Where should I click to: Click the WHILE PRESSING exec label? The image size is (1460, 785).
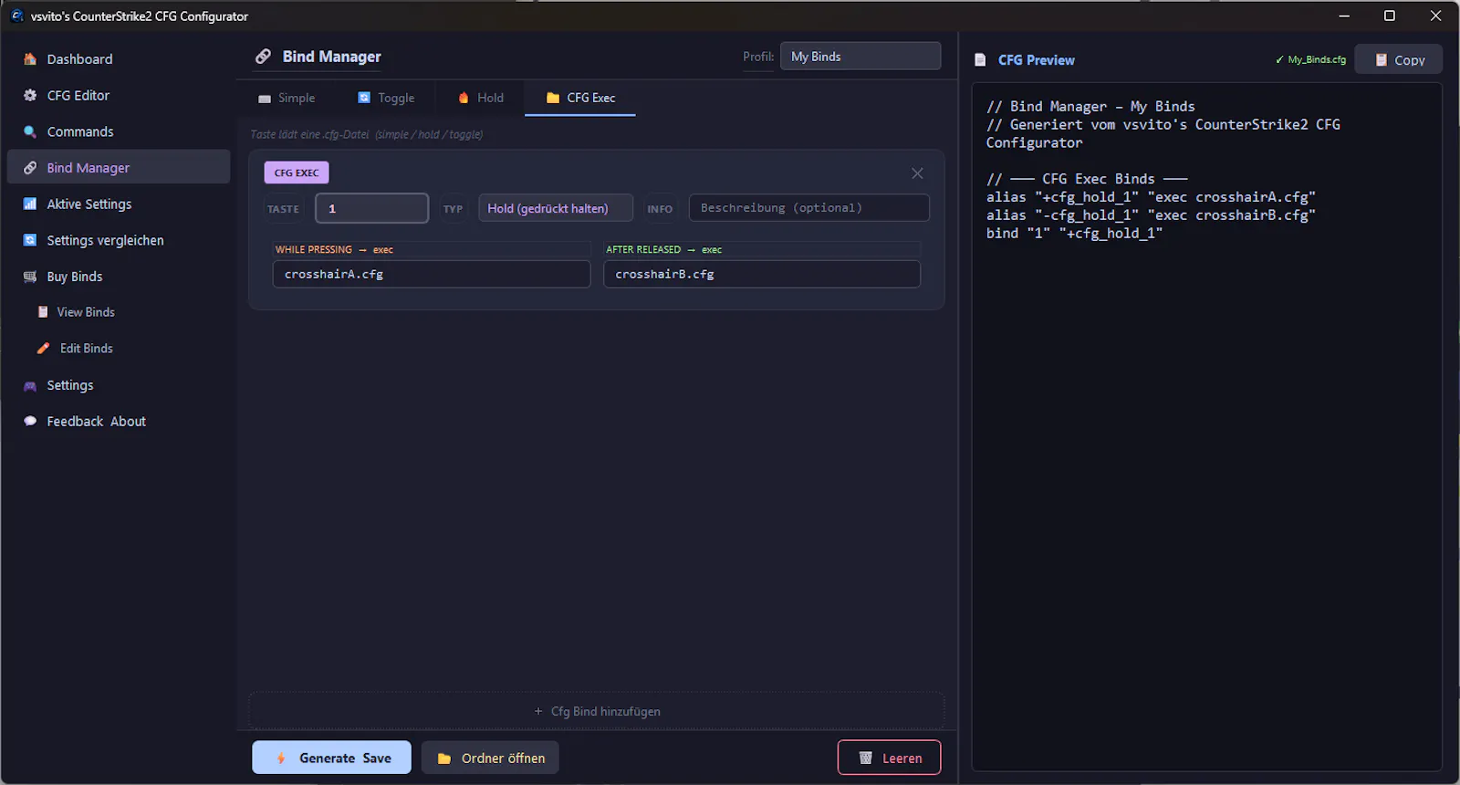334,249
